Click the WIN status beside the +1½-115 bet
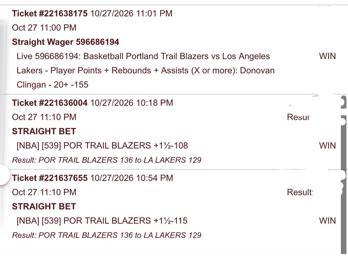Screen dimensions: 348x256 [x=327, y=221]
